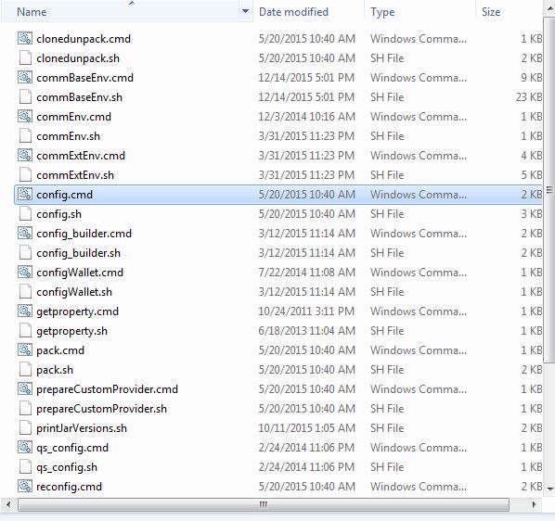Click the SH File type of printJarVersions.sh

387,427
